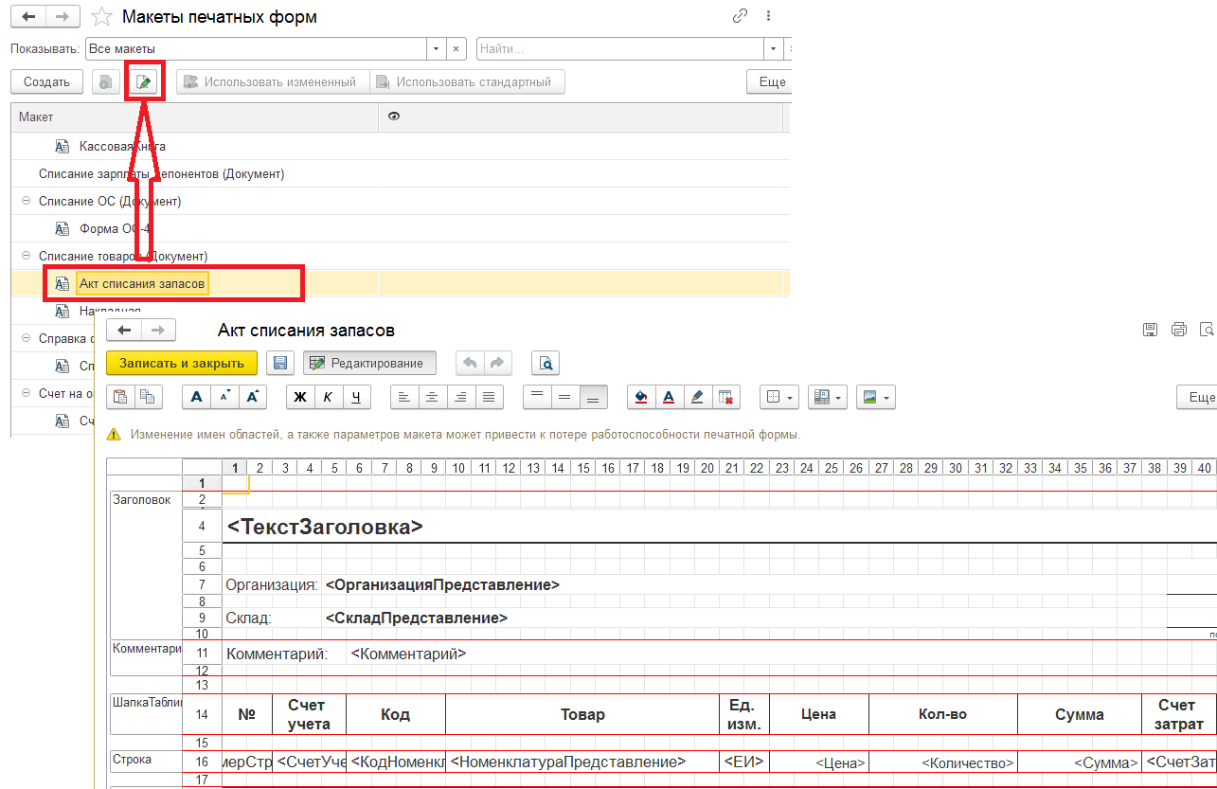
Task: Center-align text horizontally
Action: click(432, 397)
